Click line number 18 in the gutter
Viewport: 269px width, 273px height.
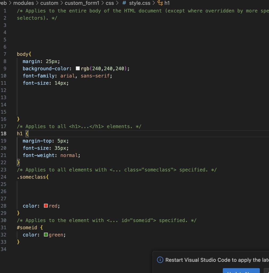[3, 134]
